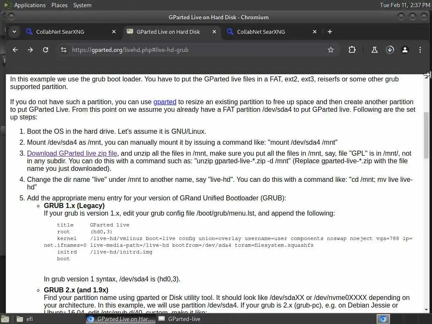Viewport: 432px width, 324px height.
Task: Switch to the rightmost CollabNet SearXNG tab
Action: pos(272,32)
